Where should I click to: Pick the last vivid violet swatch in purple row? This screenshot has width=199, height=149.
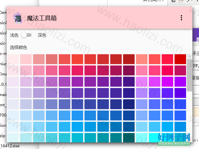tap(180, 82)
